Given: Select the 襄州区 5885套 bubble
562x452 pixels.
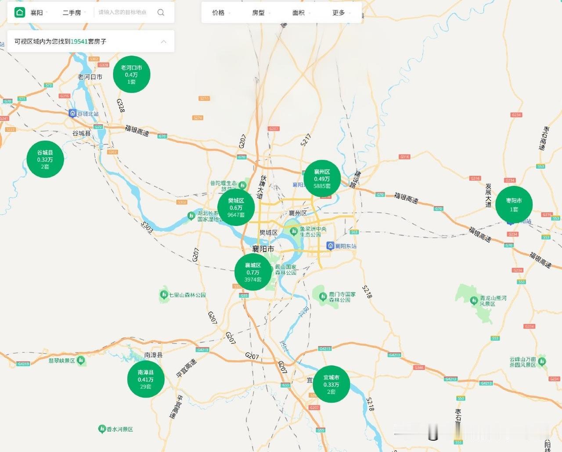Looking at the screenshot, I should [x=322, y=179].
